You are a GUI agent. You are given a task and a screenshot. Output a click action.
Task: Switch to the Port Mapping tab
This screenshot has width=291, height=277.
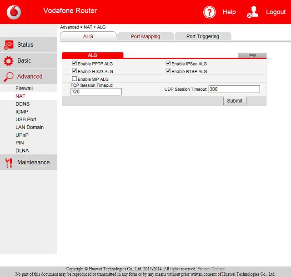(145, 36)
